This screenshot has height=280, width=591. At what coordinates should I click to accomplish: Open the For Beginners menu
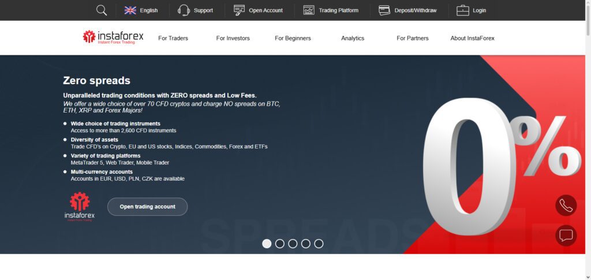click(293, 38)
